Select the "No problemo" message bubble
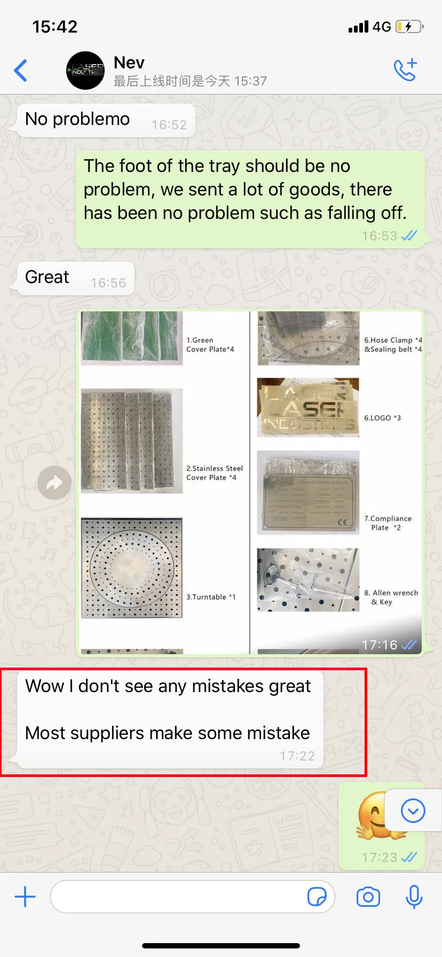 (x=106, y=120)
